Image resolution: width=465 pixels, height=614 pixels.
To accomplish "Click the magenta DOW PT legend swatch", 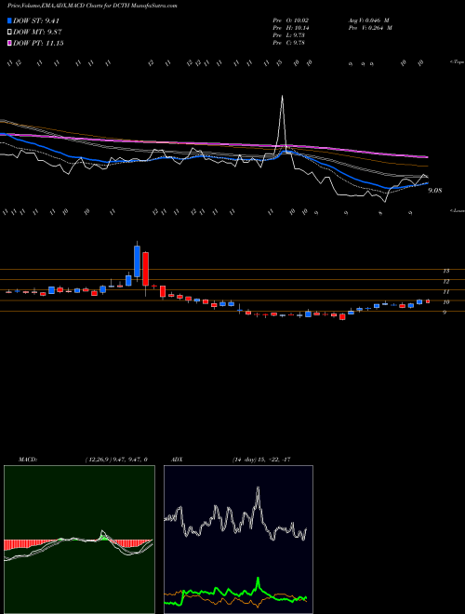I will [x=10, y=43].
